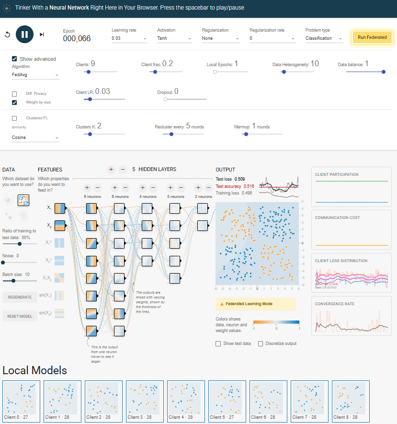Choose the circle dataset thumbnail
The width and height of the screenshot is (397, 424).
coord(8,200)
